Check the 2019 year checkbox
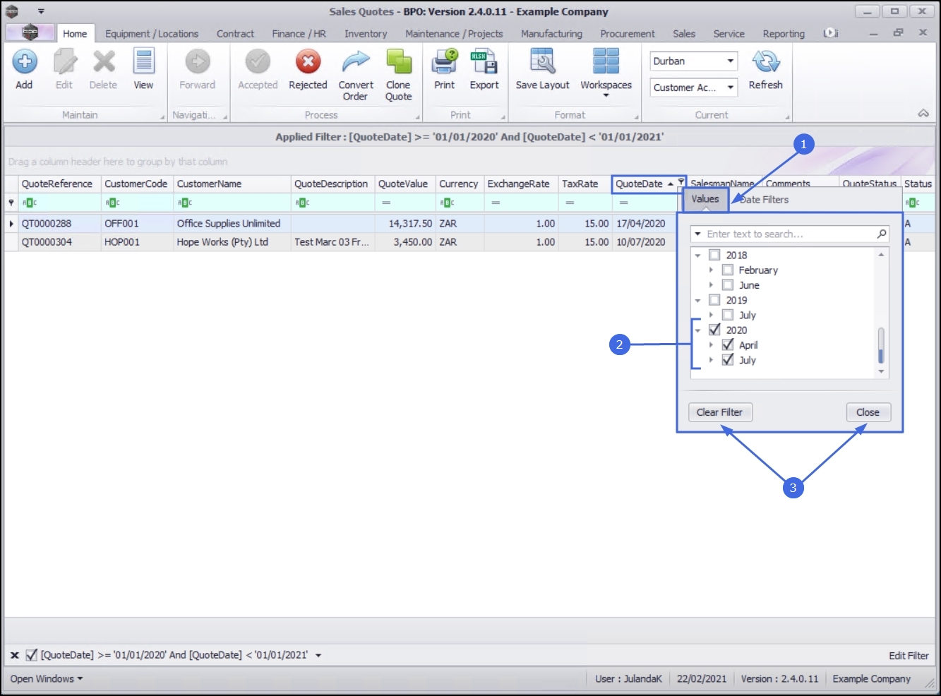The image size is (941, 696). pyautogui.click(x=714, y=300)
